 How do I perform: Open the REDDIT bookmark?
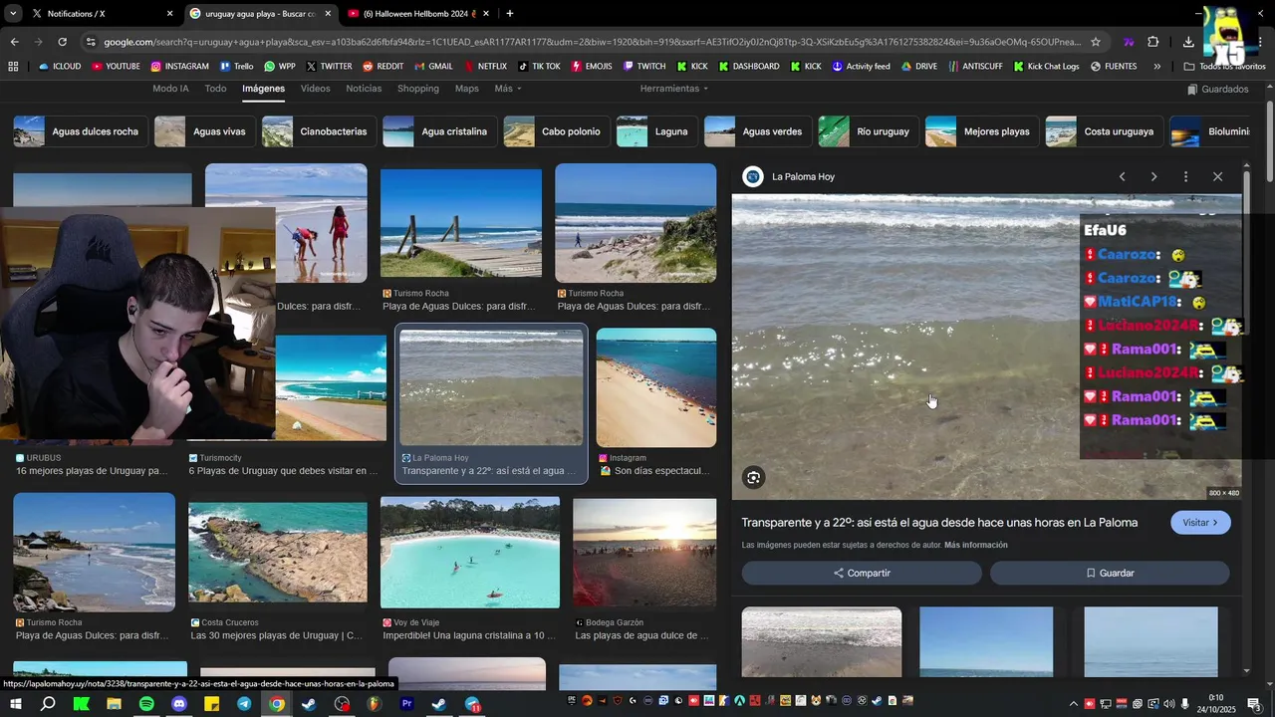pyautogui.click(x=382, y=67)
